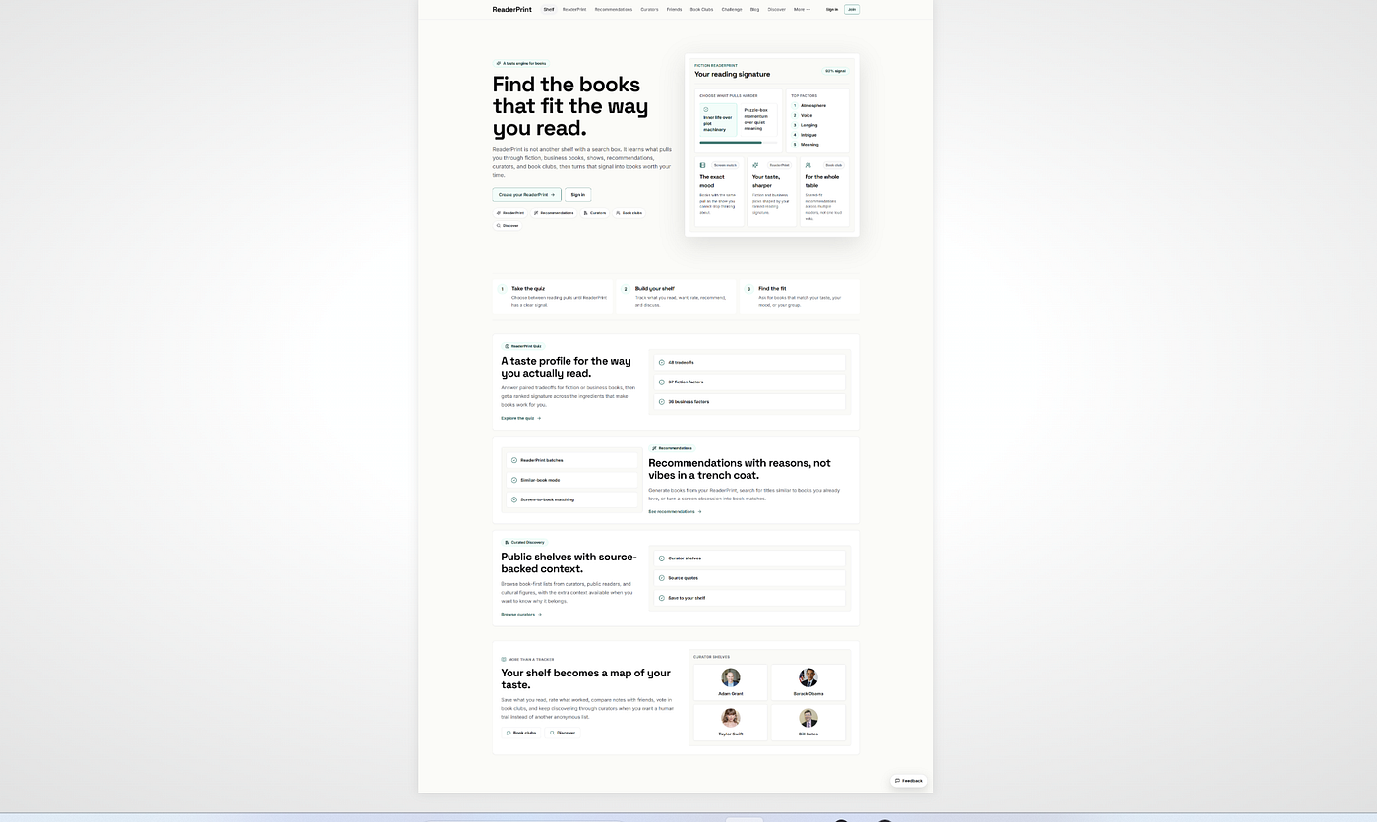The height and width of the screenshot is (822, 1377).
Task: Click the 'Take the quiz' step card
Action: 553,296
